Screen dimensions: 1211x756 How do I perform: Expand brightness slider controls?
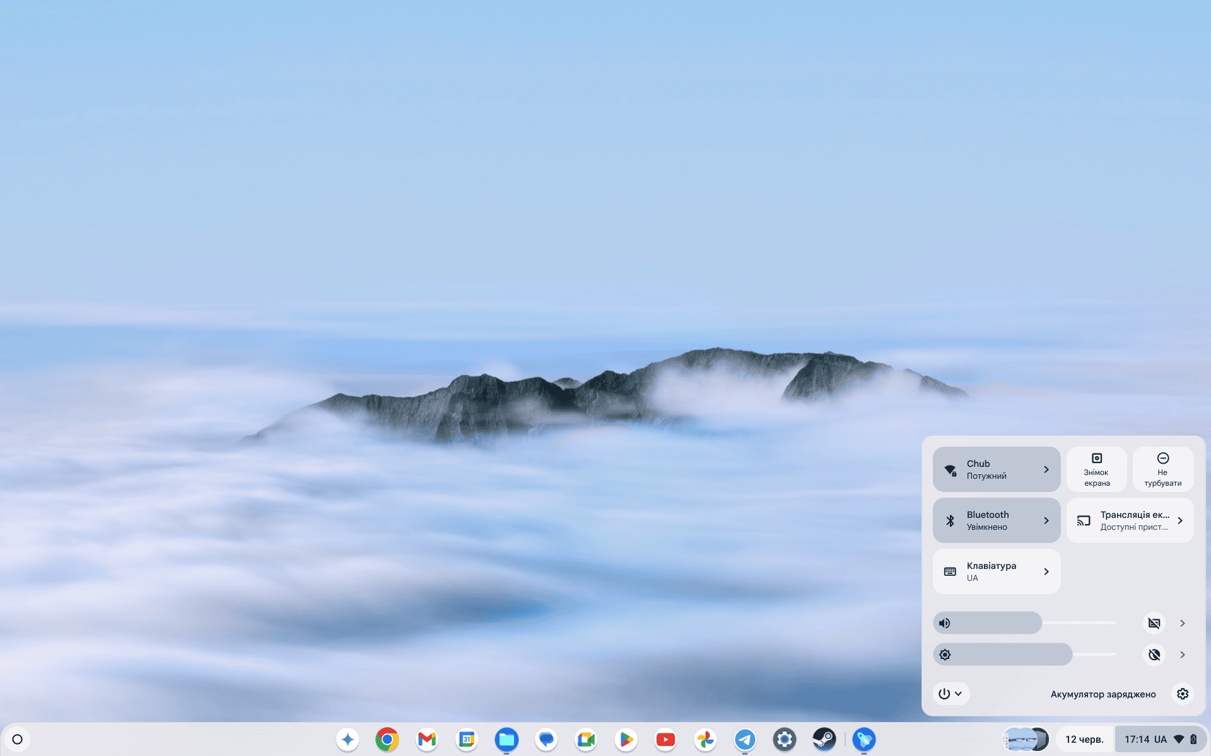(x=1182, y=654)
